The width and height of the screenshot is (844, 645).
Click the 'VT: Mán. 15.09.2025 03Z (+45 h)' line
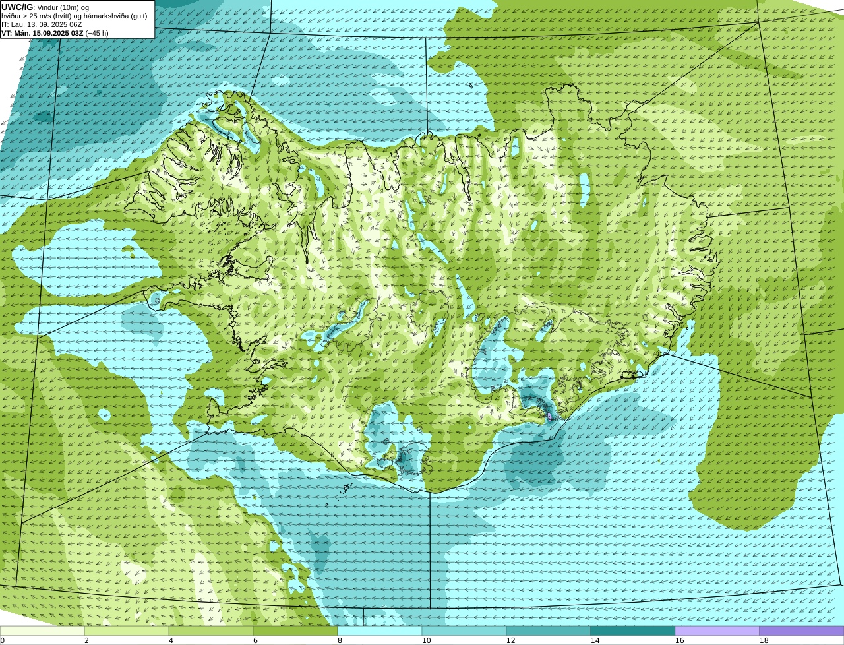click(55, 33)
